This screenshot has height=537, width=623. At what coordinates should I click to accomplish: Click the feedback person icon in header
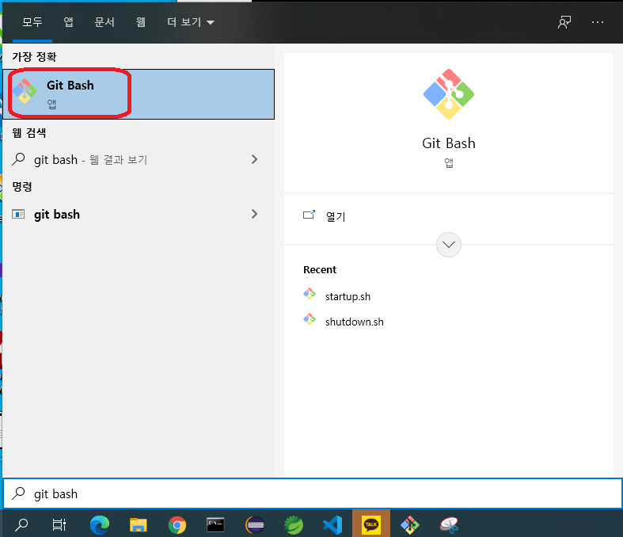point(564,22)
